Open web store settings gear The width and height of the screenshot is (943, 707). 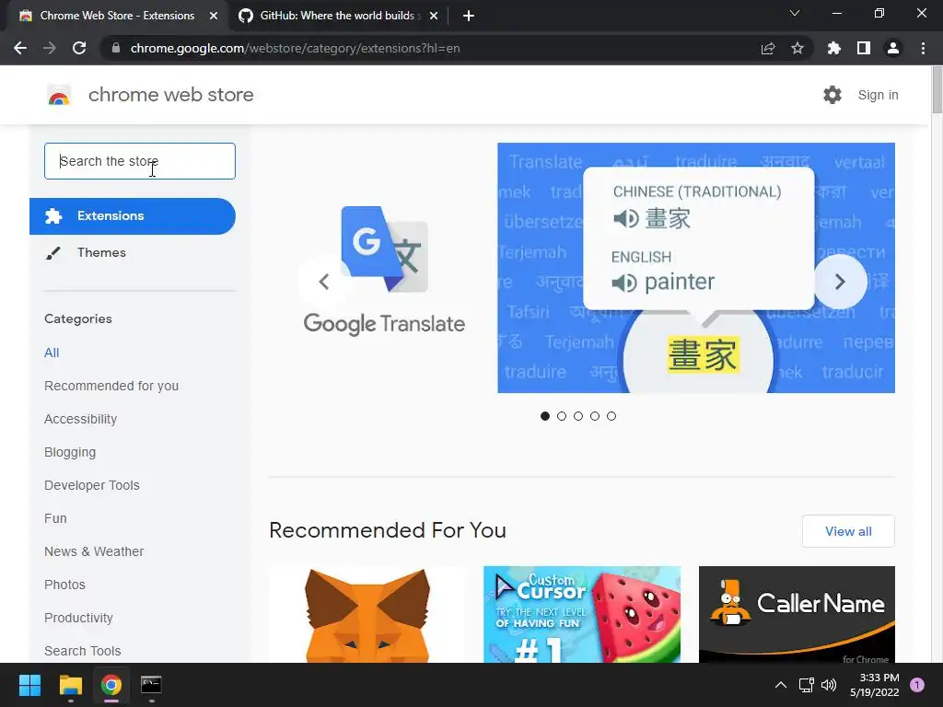(832, 95)
